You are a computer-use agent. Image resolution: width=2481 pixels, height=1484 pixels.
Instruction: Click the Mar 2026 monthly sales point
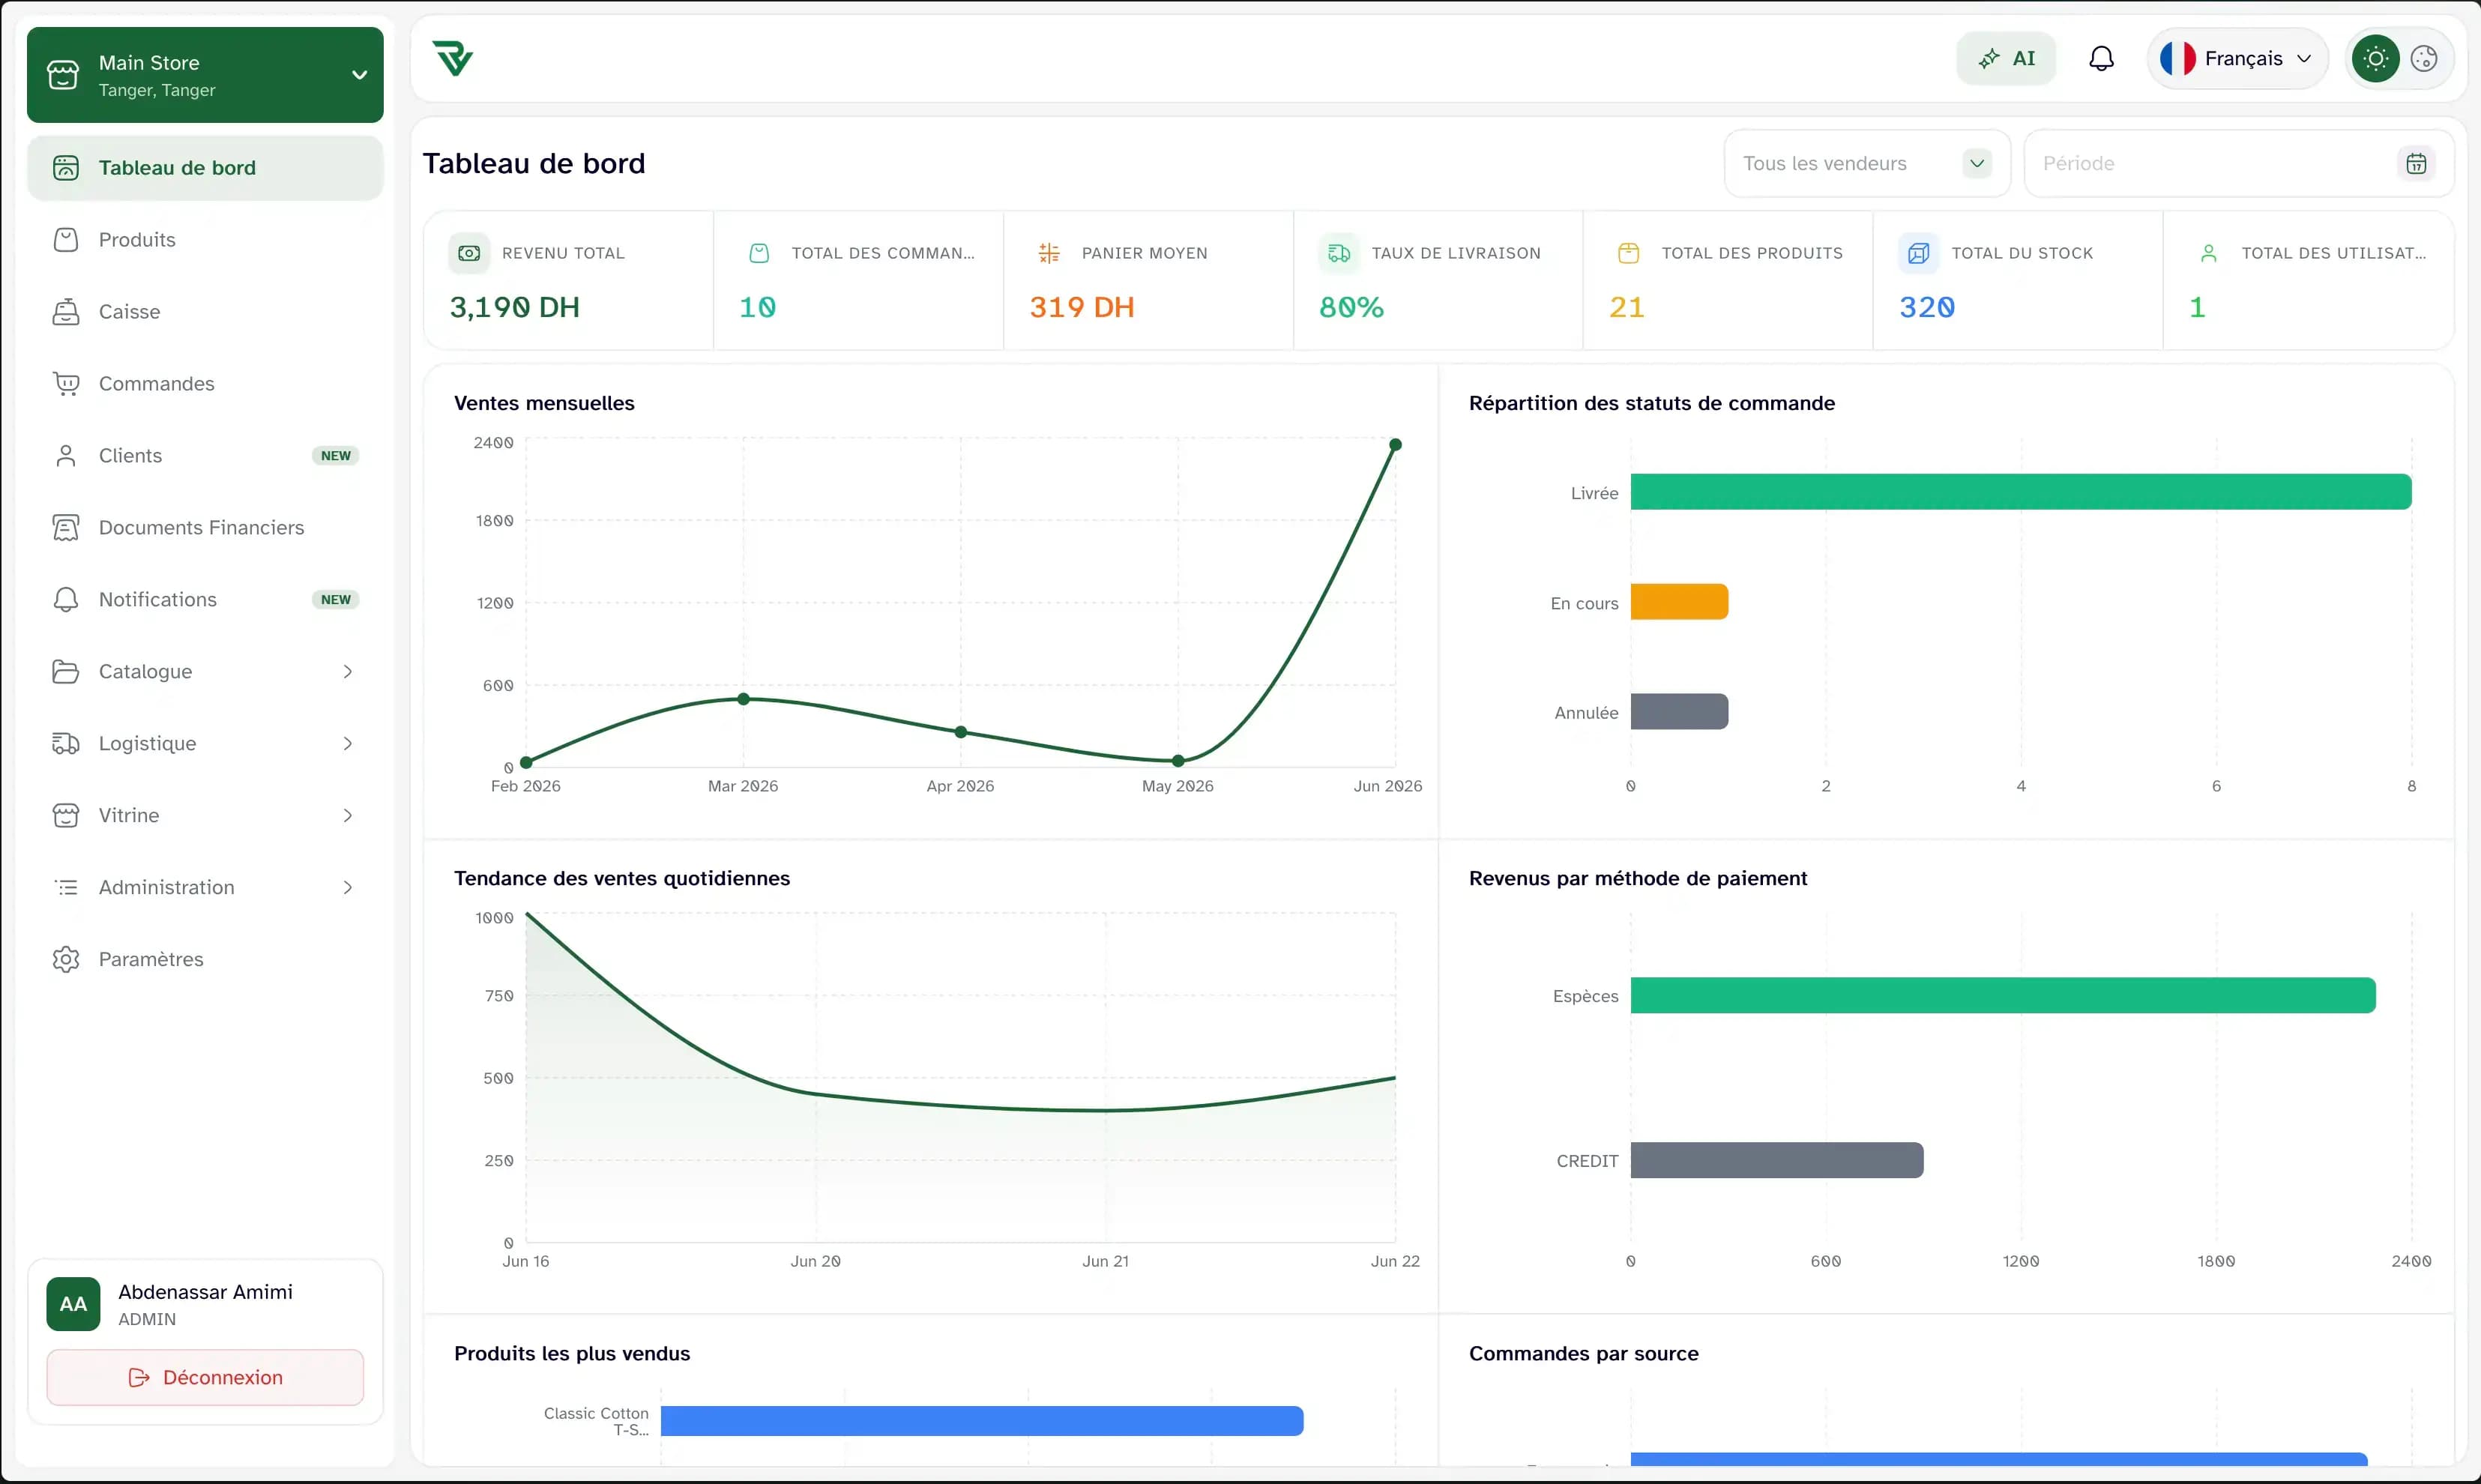[743, 699]
